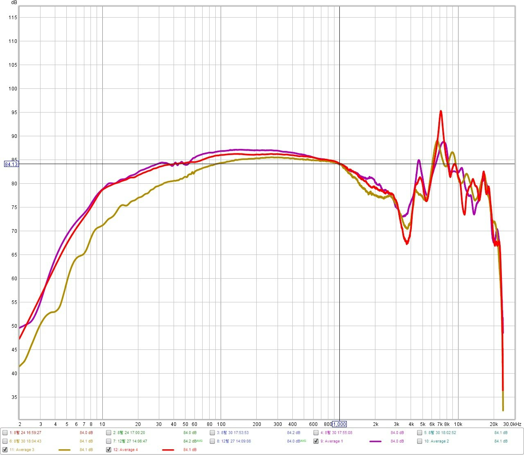Click the green AVG tag beside trace 7
The width and height of the screenshot is (524, 455).
click(x=200, y=441)
